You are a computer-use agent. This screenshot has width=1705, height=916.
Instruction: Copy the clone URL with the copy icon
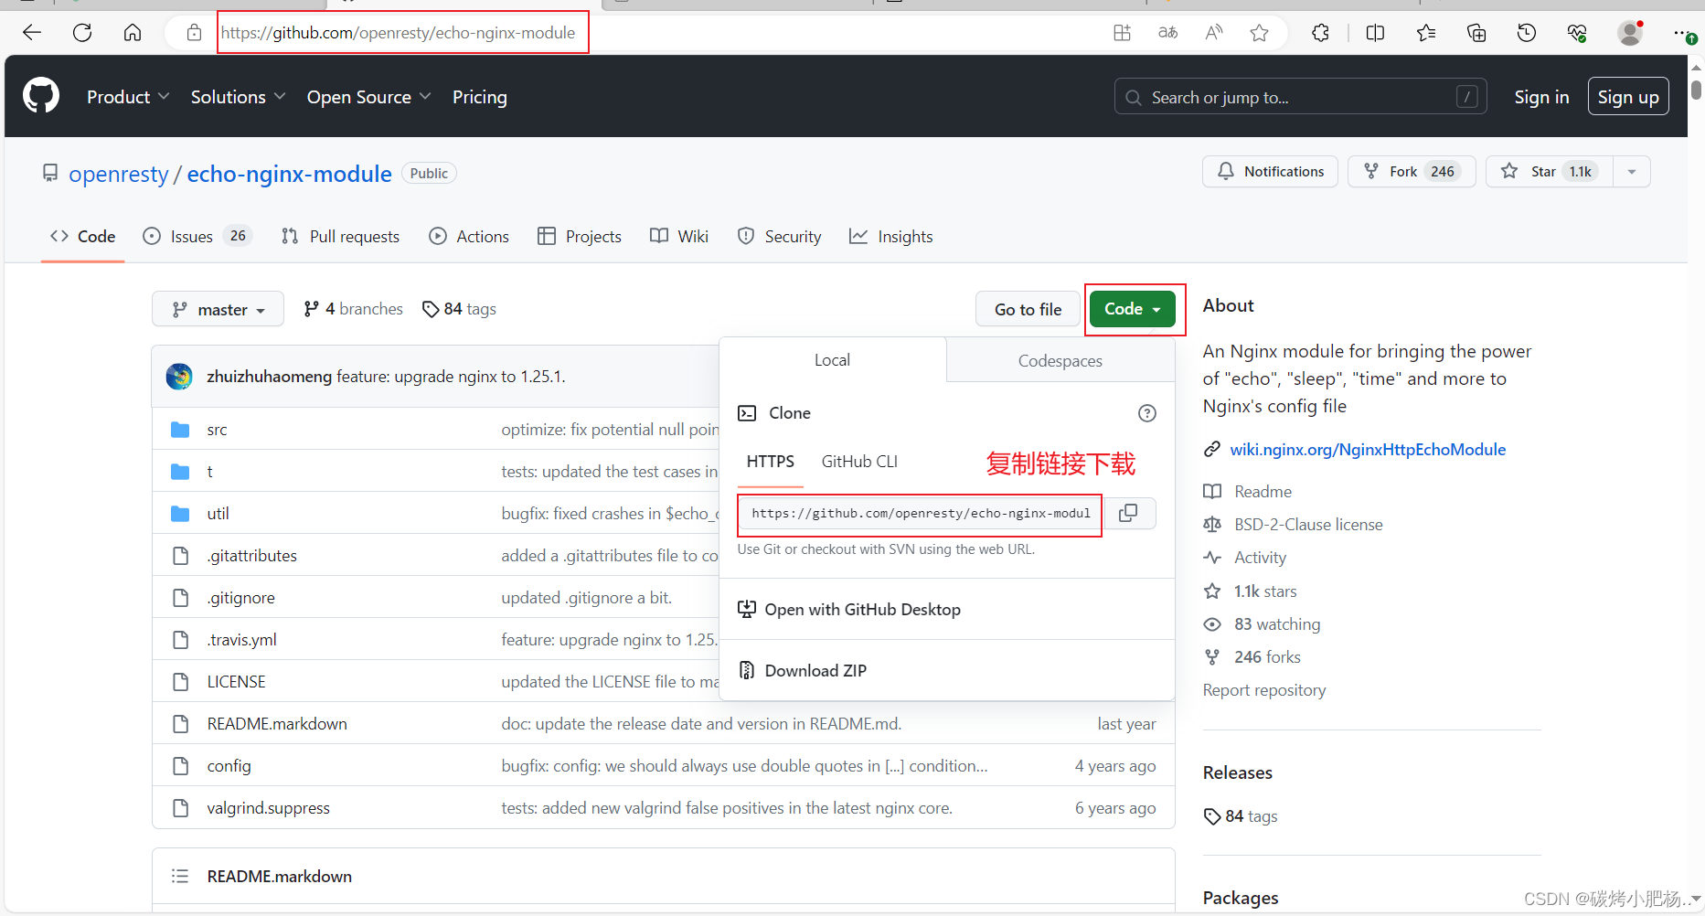tap(1129, 513)
